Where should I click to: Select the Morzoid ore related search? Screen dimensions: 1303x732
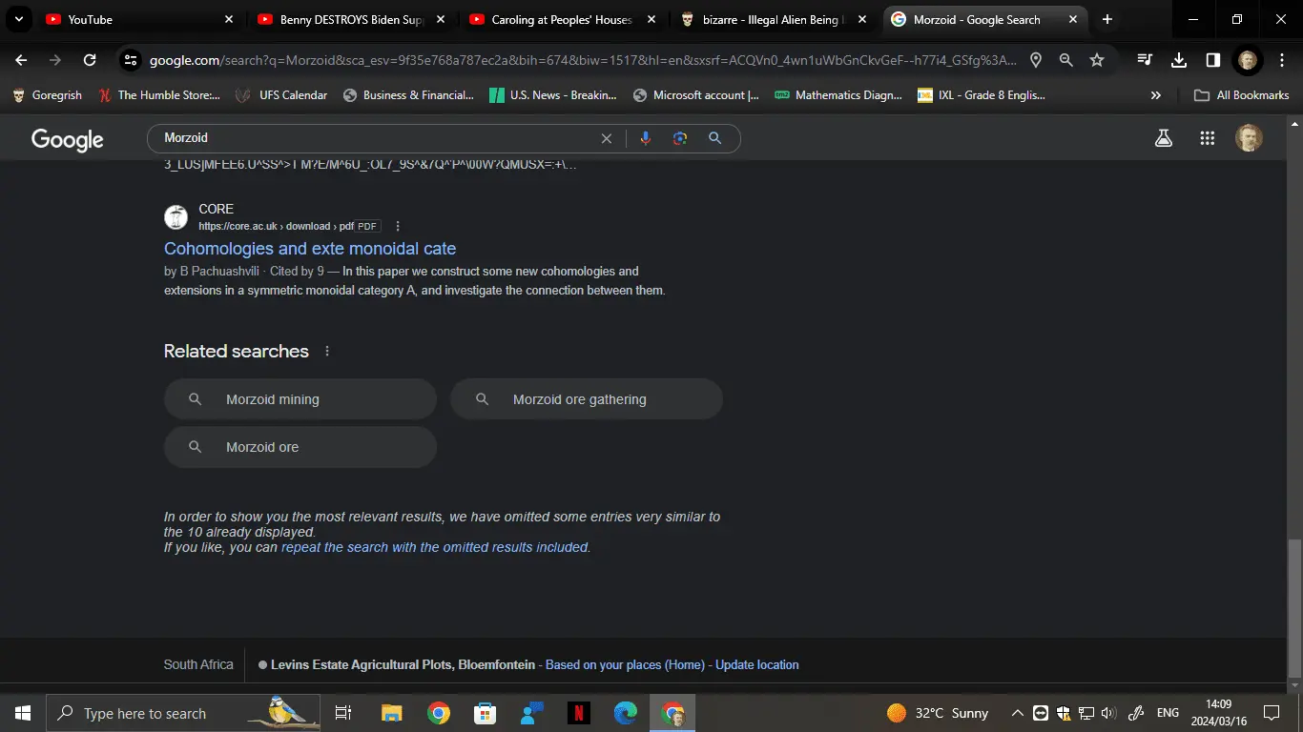[300, 447]
